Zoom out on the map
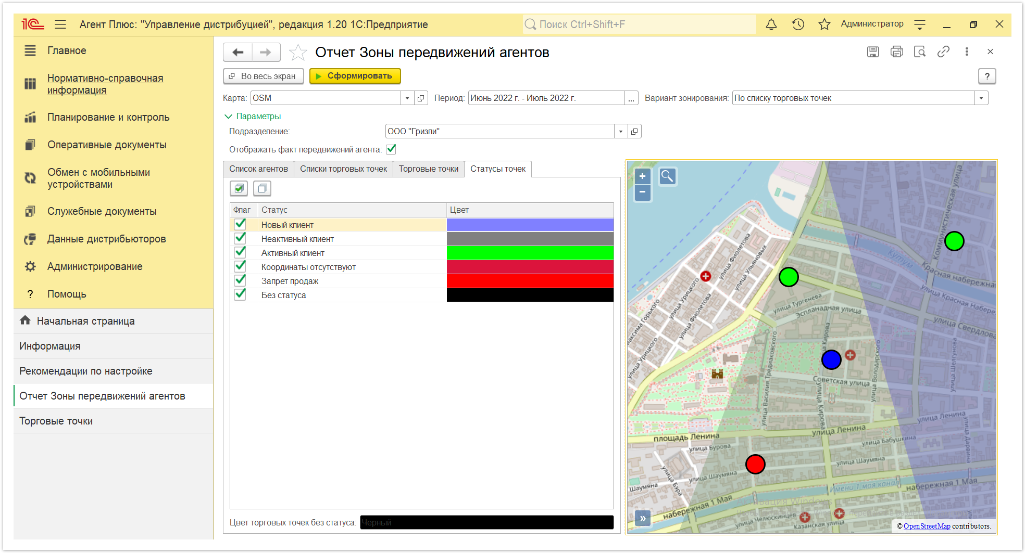 coord(643,192)
